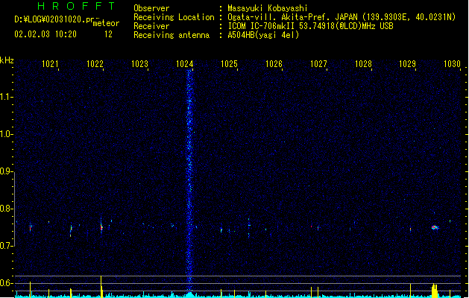Click the ICOM IC-706mkII receiver value
The image size is (469, 298).
point(310,26)
